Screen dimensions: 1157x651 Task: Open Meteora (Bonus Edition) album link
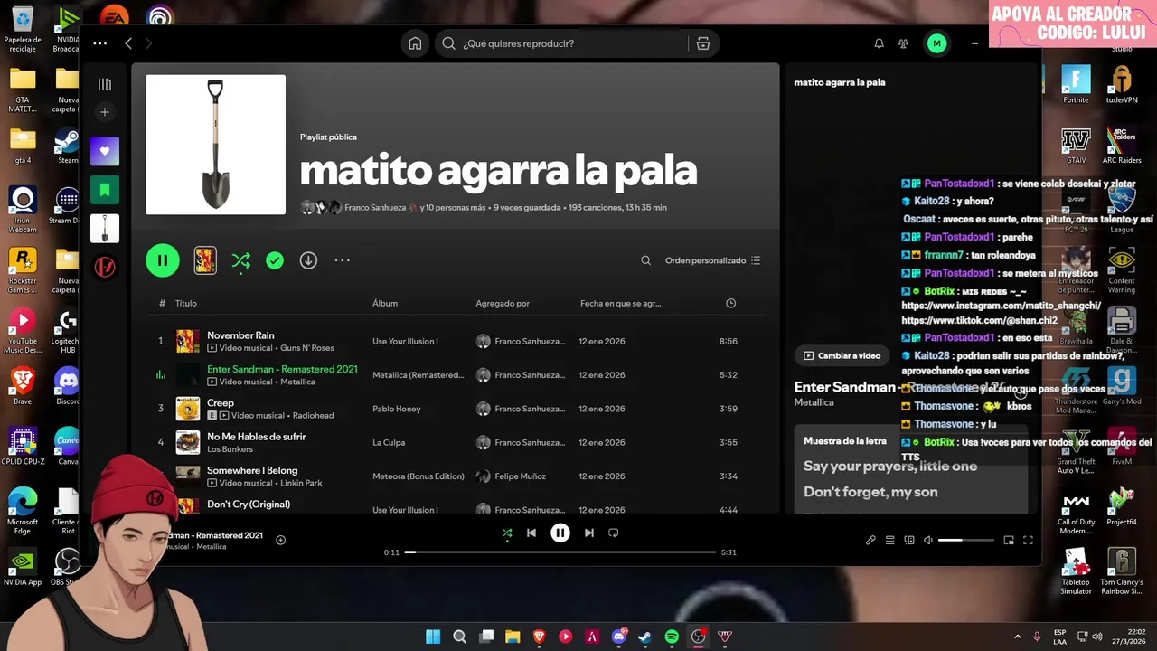tap(419, 476)
